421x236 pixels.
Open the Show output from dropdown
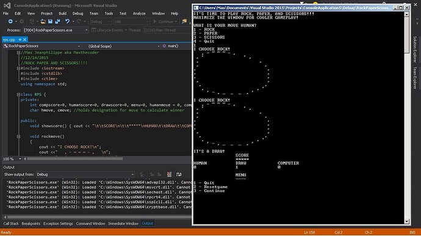[85, 175]
